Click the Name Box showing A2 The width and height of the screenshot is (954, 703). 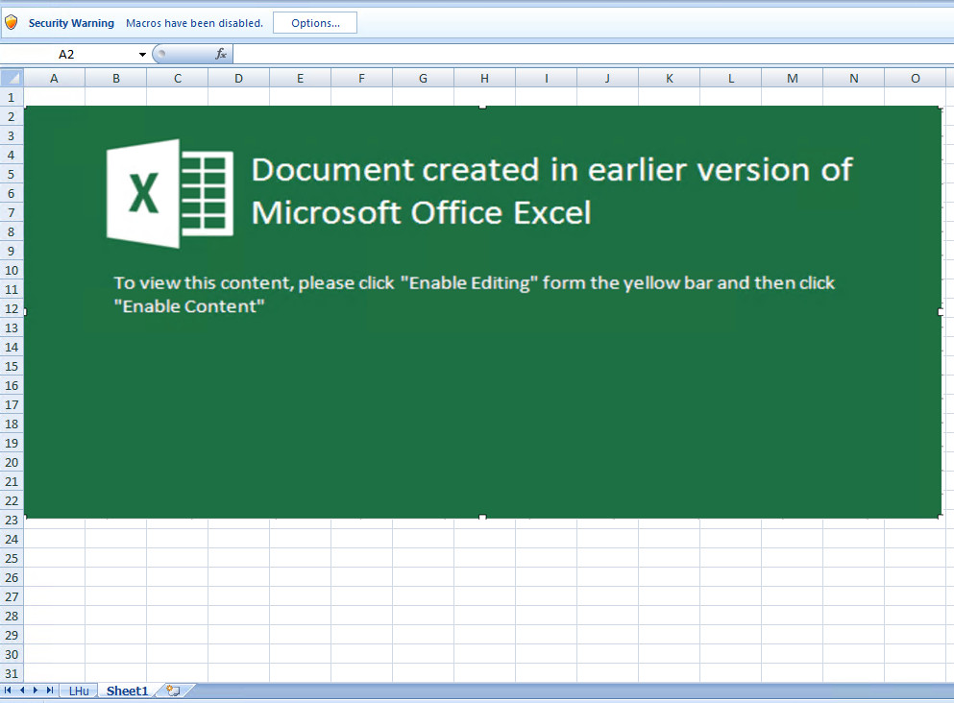pos(67,55)
